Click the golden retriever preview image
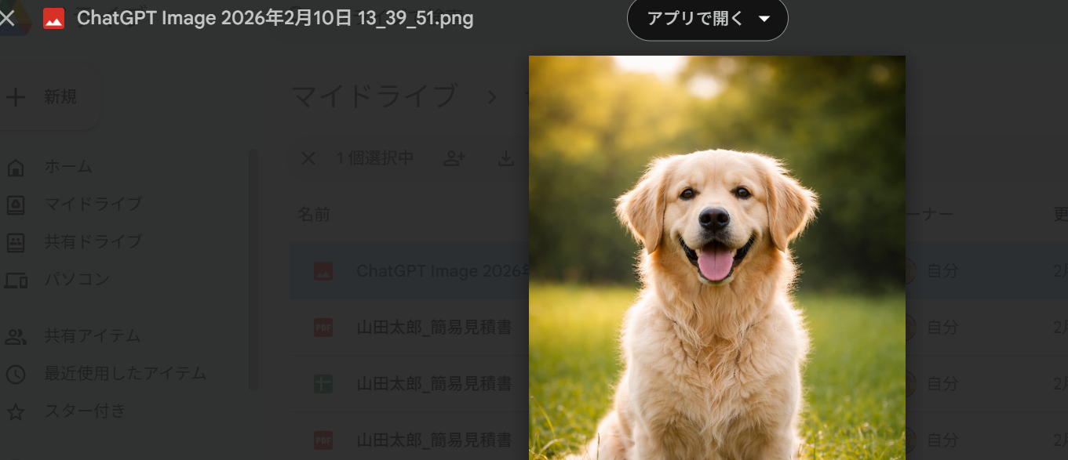Image resolution: width=1068 pixels, height=460 pixels. tap(717, 258)
